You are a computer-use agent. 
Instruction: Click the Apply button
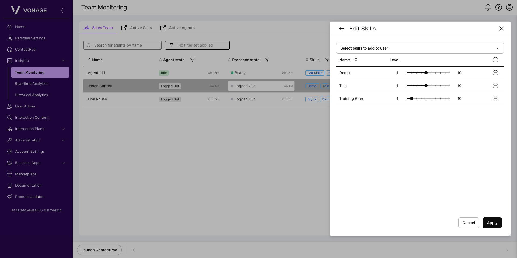(x=492, y=223)
